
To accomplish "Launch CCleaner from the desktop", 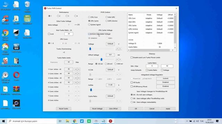I will pos(6,19).
